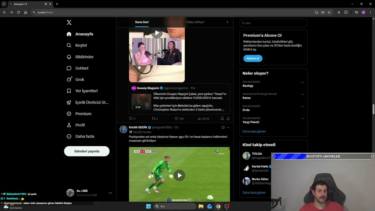Go to Anasayfa in the sidebar
375x211 pixels.
point(80,34)
